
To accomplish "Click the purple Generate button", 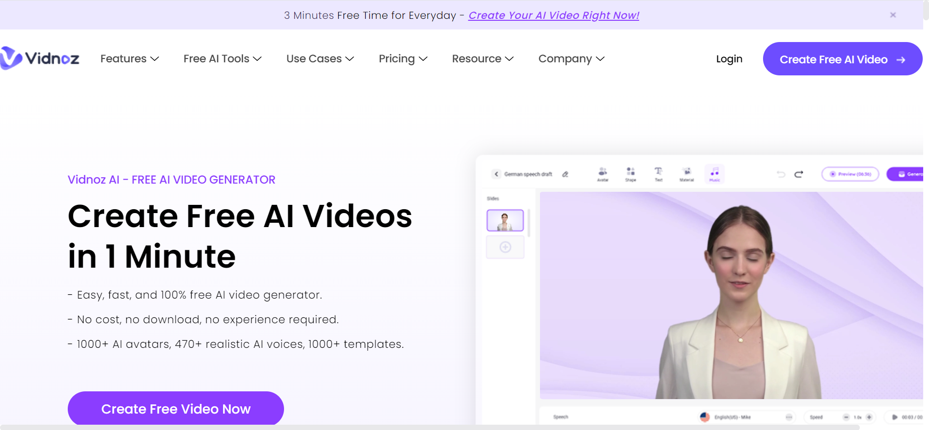I will [x=905, y=174].
